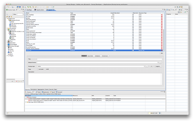Open the Events bottom tab

pos(47,90)
